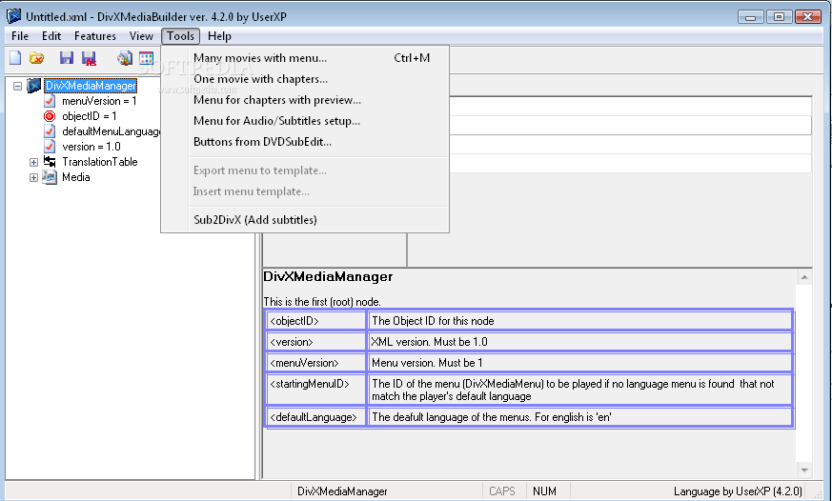Click the <version> table cell
The width and height of the screenshot is (832, 501).
[316, 342]
